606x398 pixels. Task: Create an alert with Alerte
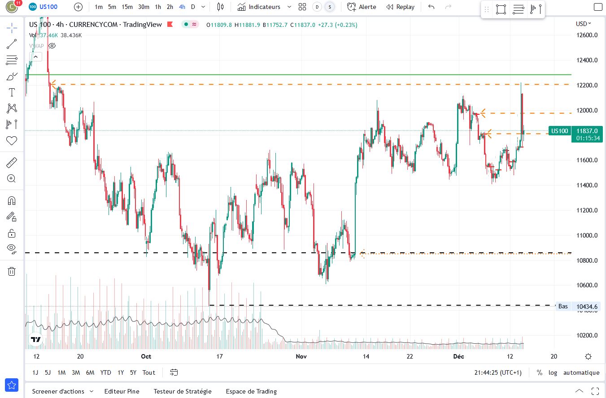[x=362, y=7]
